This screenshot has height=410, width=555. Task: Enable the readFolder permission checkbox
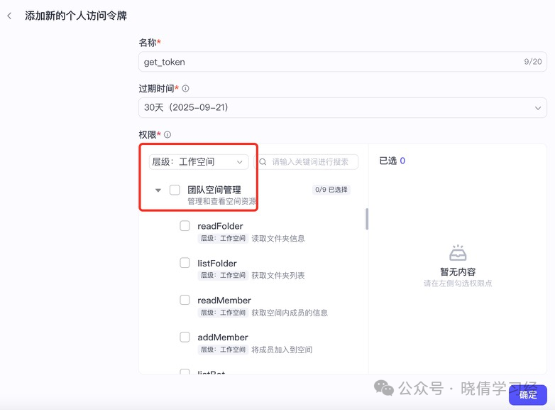coord(185,226)
